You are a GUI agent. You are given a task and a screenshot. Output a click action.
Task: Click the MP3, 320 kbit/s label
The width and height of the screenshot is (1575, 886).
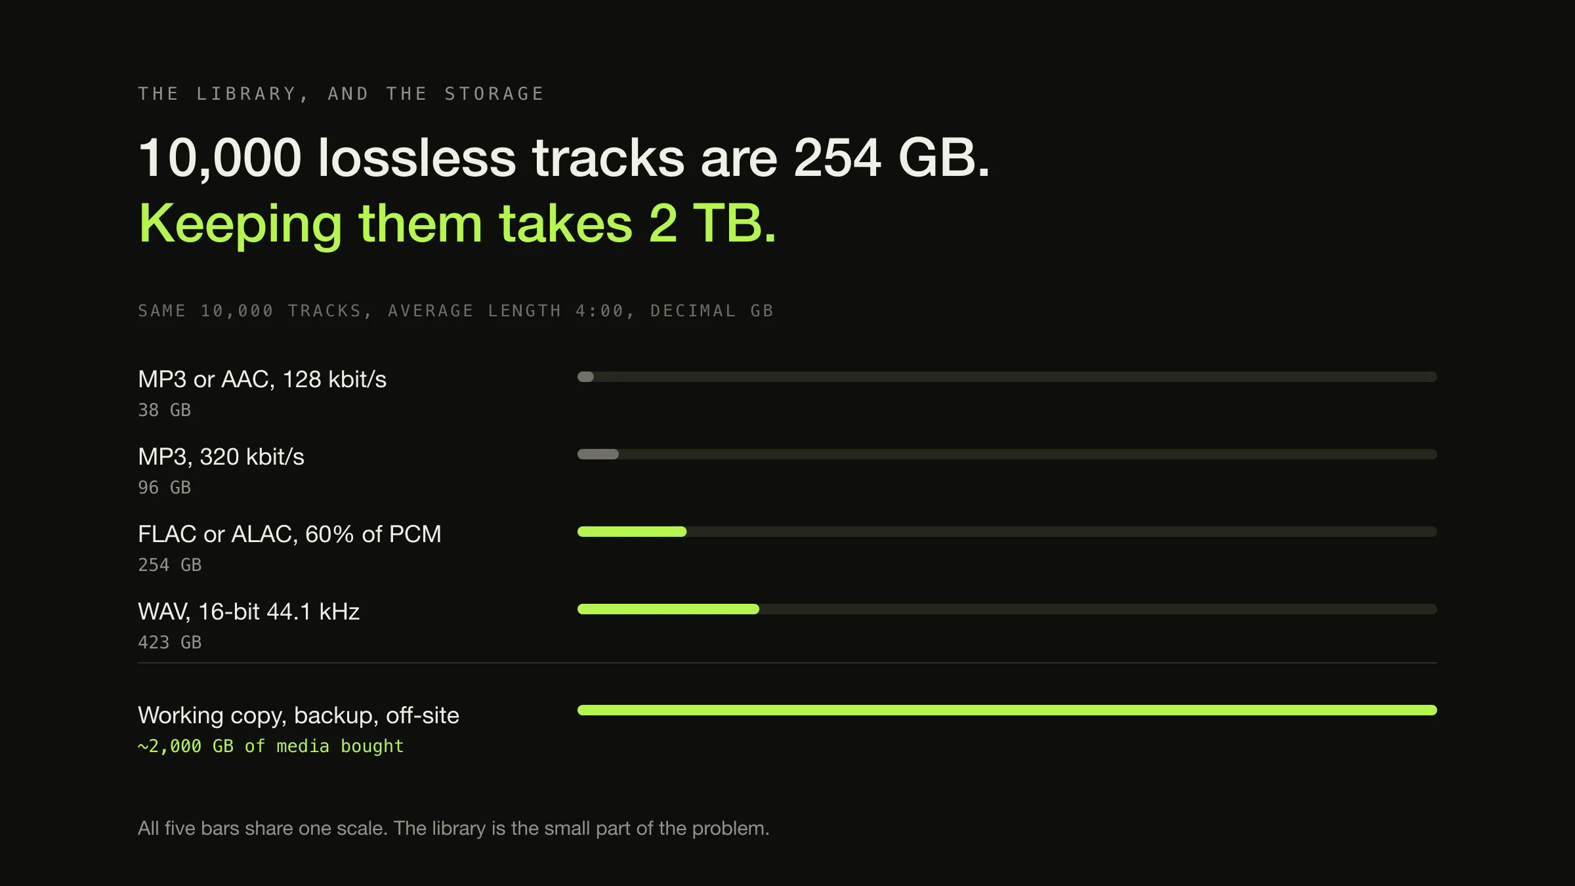tap(221, 457)
